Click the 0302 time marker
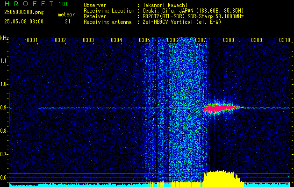Screen dimensions: 294x187 (x=60, y=40)
